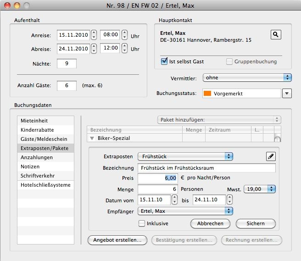Select Anzahlungen in the Buchungsdaten list
The width and height of the screenshot is (301, 261).
tap(45, 157)
